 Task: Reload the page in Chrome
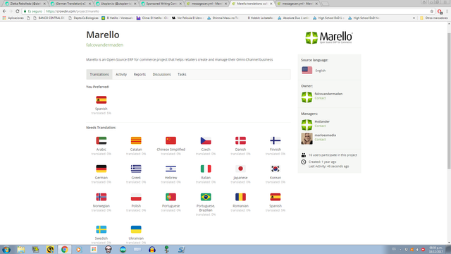pos(17,11)
